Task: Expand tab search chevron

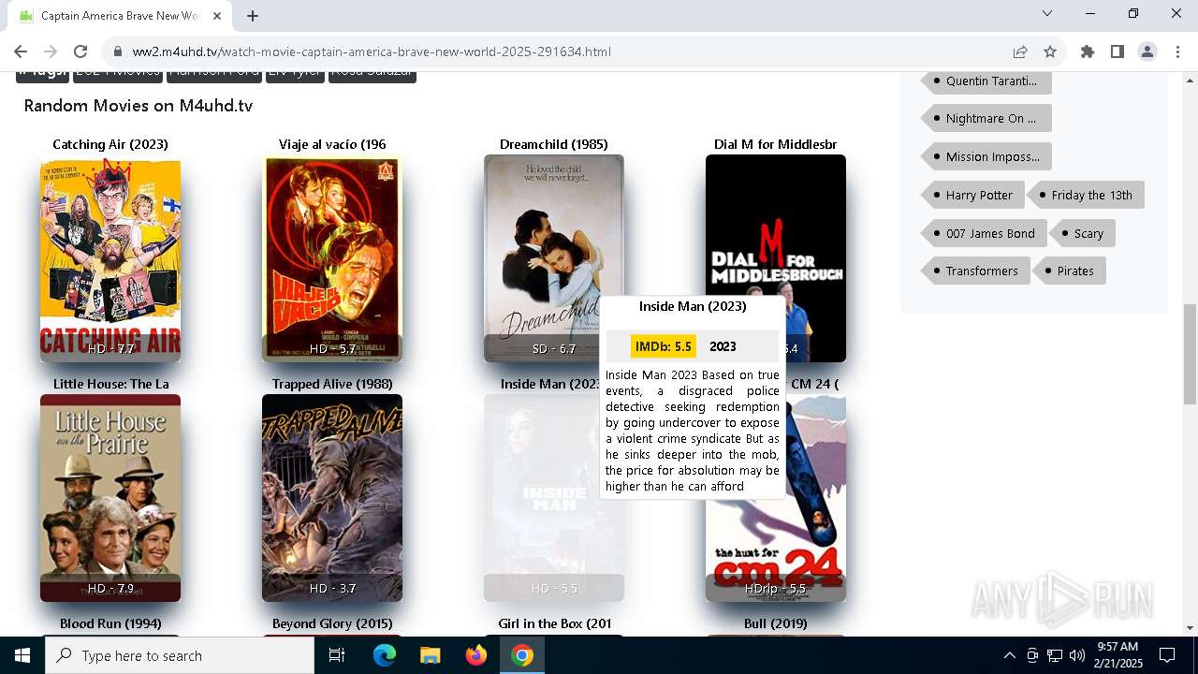Action: [x=1047, y=13]
